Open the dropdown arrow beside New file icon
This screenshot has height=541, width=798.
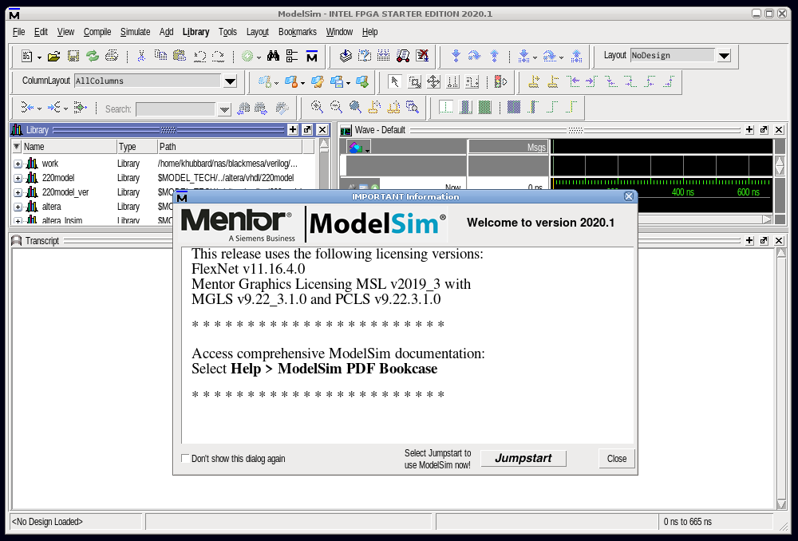pos(39,57)
